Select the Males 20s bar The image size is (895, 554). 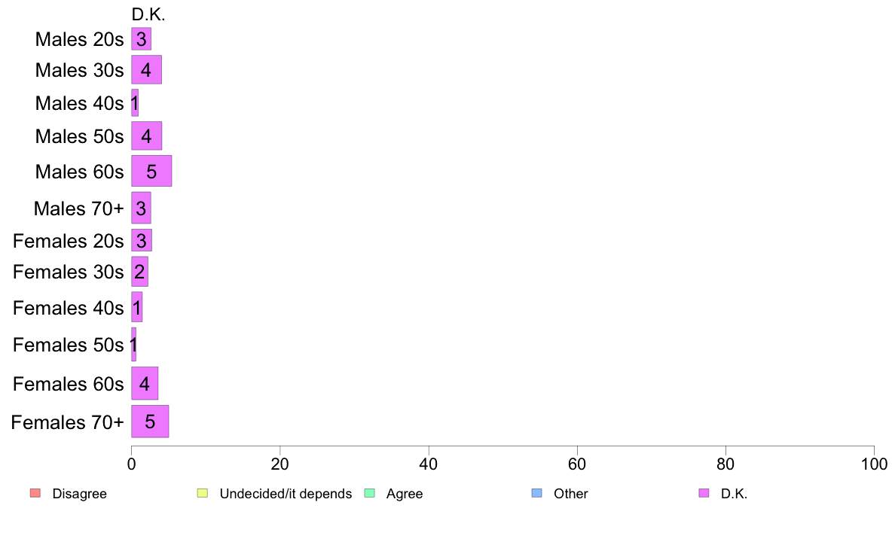pyautogui.click(x=141, y=39)
